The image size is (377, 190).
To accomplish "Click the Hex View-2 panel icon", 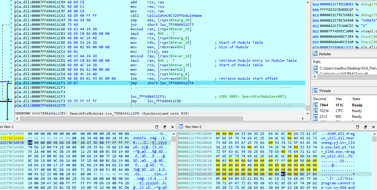I will (180, 127).
